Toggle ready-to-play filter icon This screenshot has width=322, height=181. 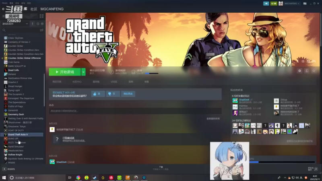tap(42, 24)
